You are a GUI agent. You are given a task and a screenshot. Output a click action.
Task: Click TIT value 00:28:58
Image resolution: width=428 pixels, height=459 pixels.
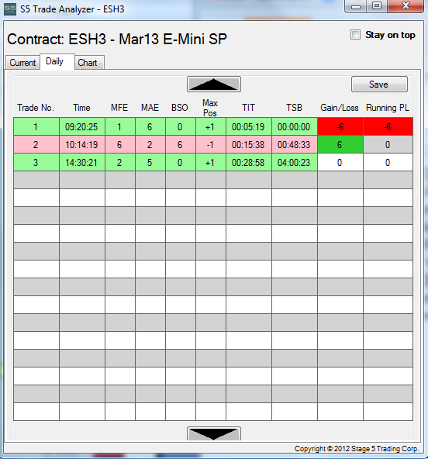tap(249, 163)
